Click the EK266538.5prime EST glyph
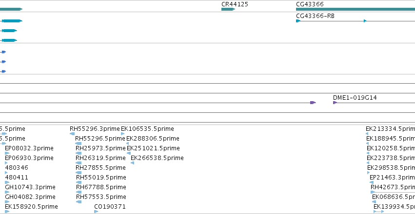 click(133, 163)
